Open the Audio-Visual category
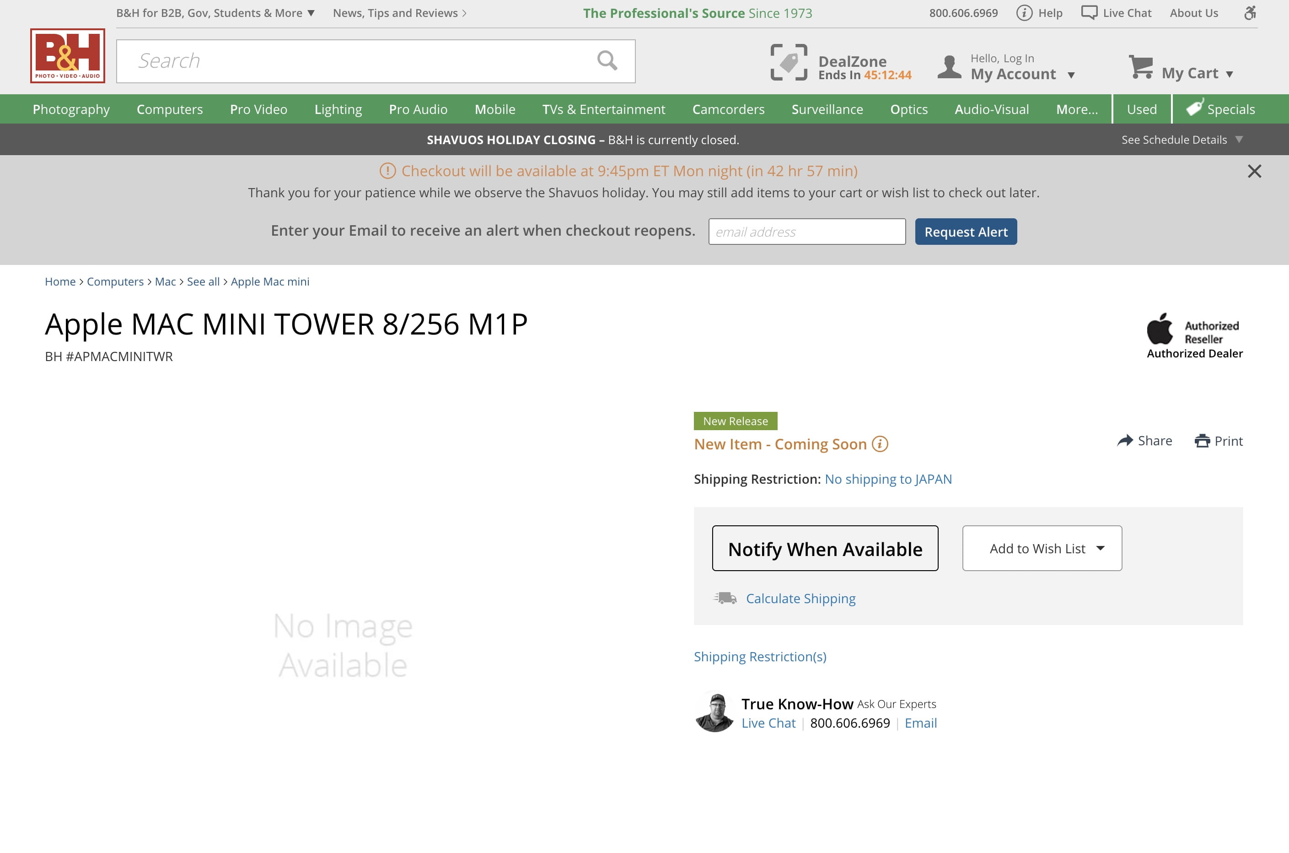The width and height of the screenshot is (1289, 853). click(992, 109)
